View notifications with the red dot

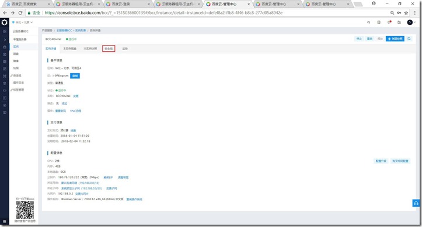pyautogui.click(x=389, y=22)
